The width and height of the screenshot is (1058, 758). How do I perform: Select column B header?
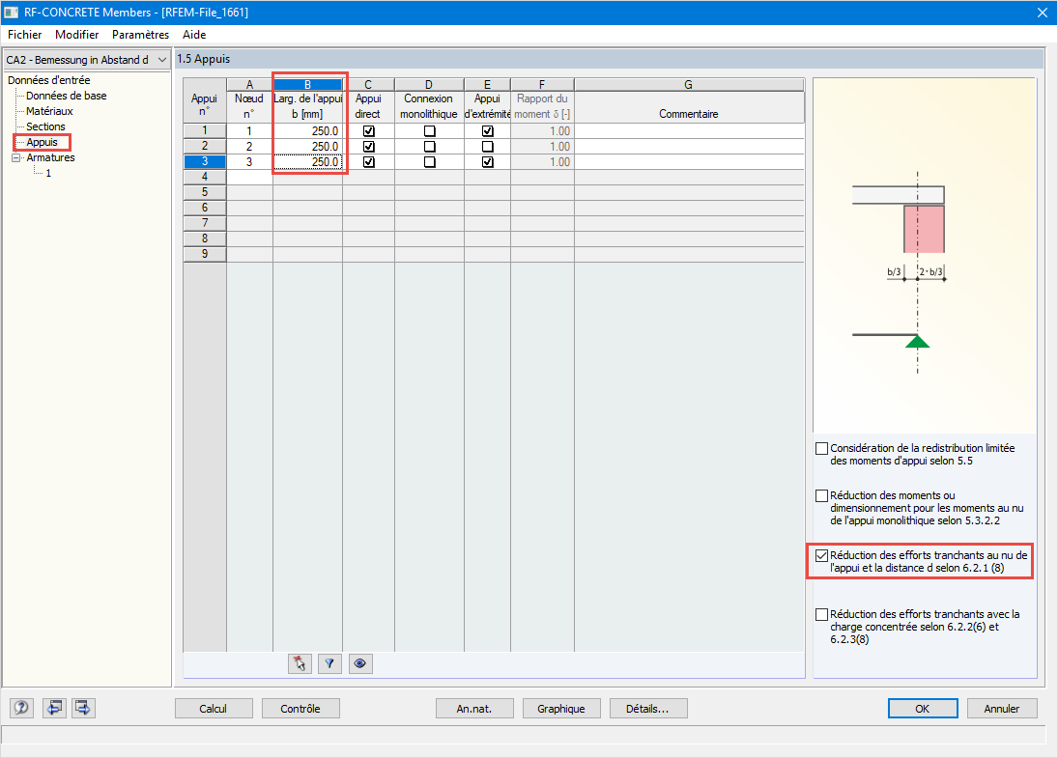(x=307, y=84)
